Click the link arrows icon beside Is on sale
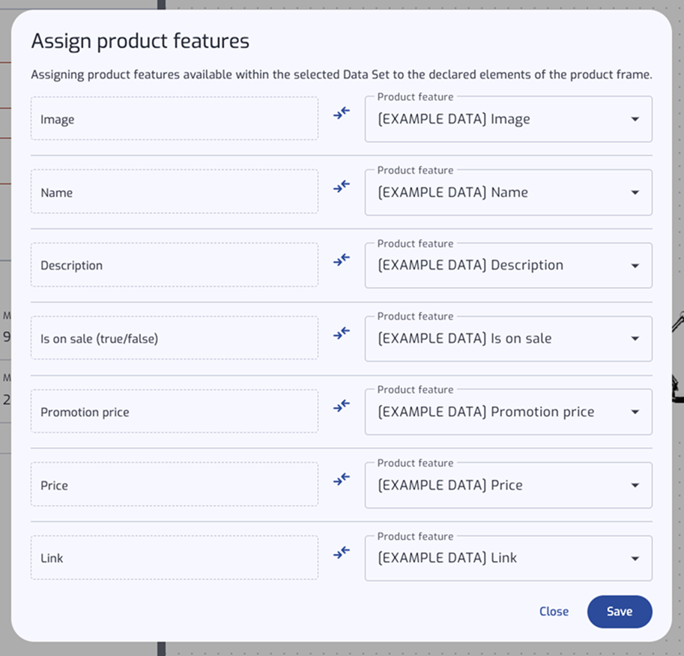This screenshot has height=656, width=684. pyautogui.click(x=342, y=332)
